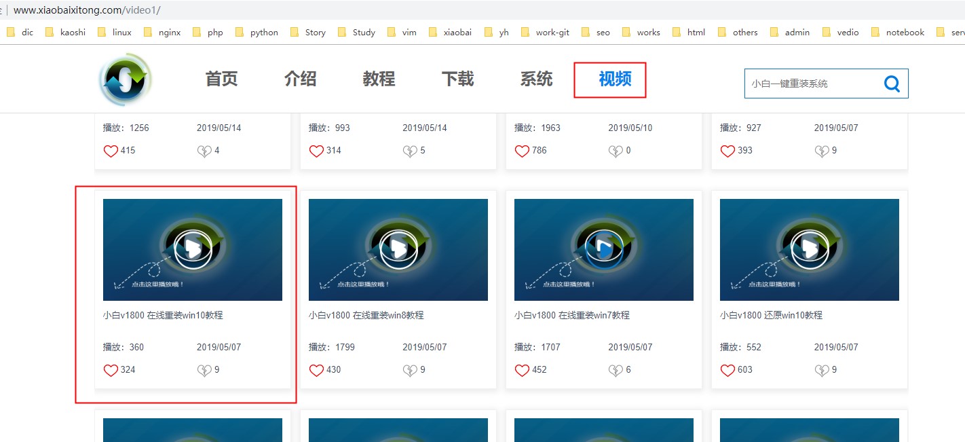Open the php bookmarks folder
The image size is (965, 442).
coord(207,32)
